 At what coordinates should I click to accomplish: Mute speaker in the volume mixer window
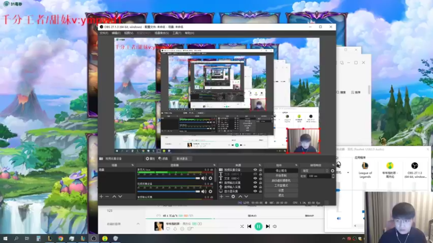[339, 219]
